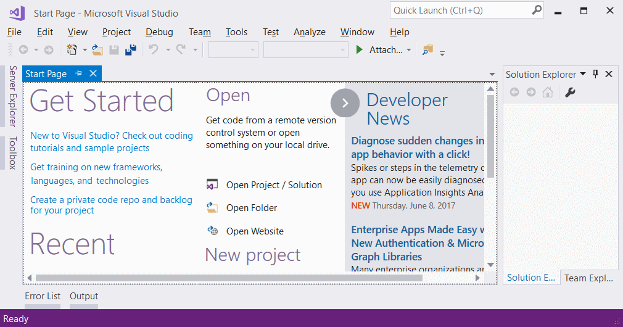
Task: Open the Debug menu
Action: pos(159,32)
